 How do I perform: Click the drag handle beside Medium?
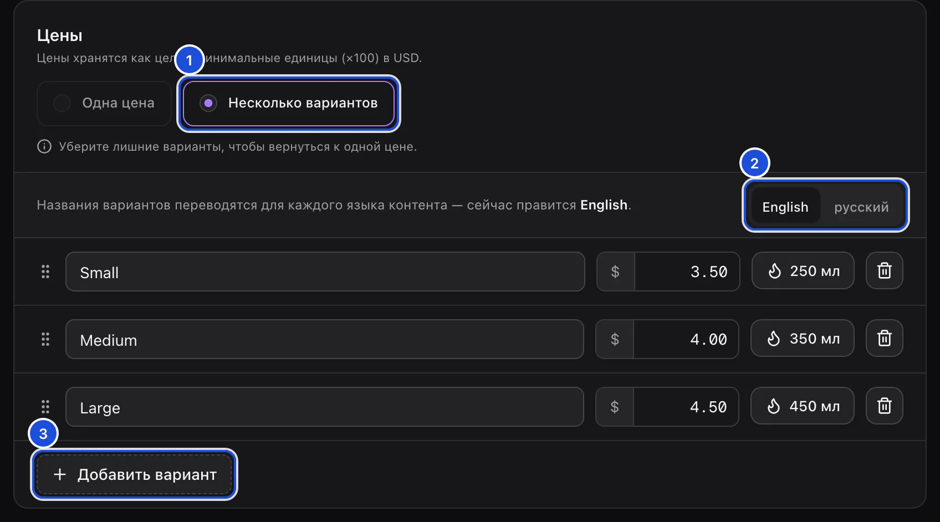click(45, 339)
